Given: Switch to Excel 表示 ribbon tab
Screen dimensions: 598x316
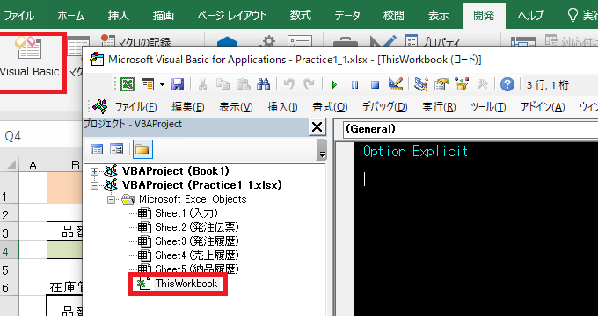Looking at the screenshot, I should coord(439,16).
